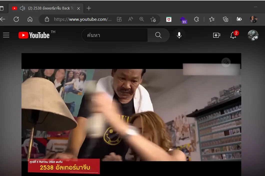Go back to previous page
The height and width of the screenshot is (176, 265).
[x=2, y=19]
